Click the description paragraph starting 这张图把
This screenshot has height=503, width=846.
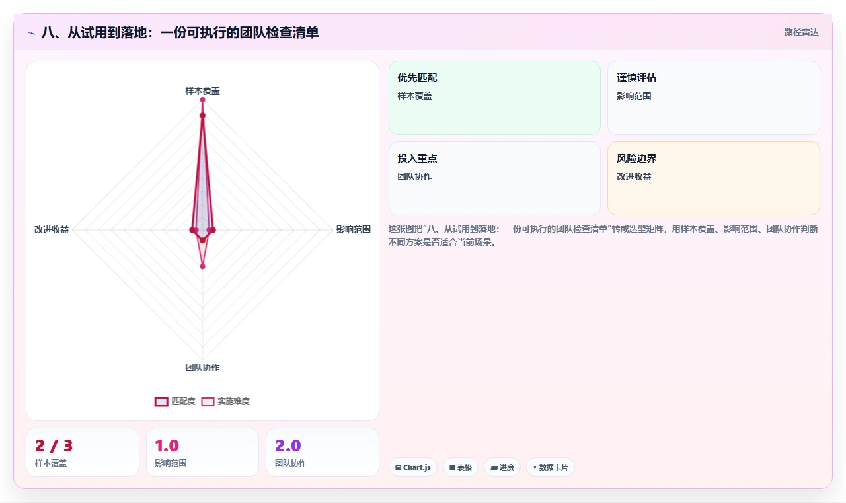point(603,235)
